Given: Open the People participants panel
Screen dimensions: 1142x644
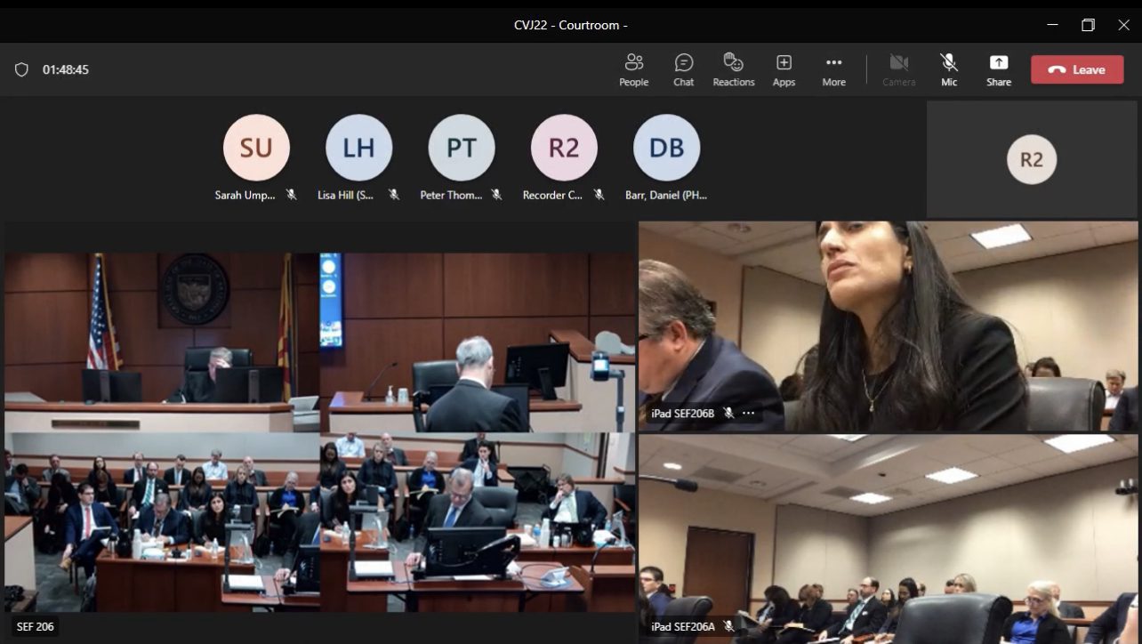Looking at the screenshot, I should coord(633,69).
